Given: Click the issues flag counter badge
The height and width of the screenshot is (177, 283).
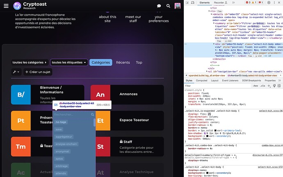Looking at the screenshot, I should point(261,2).
